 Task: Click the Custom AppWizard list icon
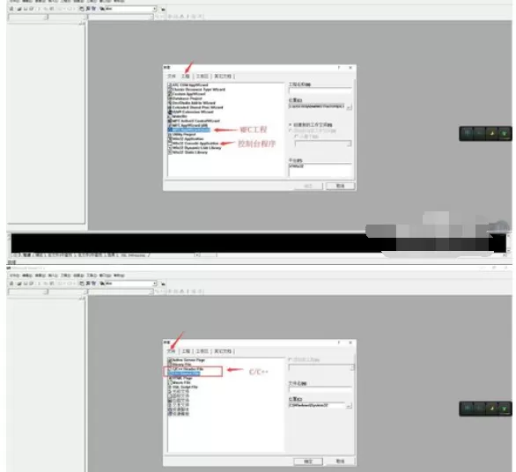pos(170,94)
